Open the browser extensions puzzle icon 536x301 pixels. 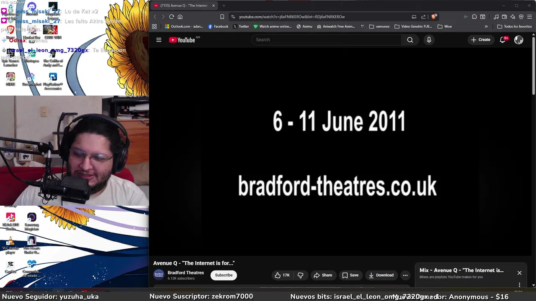(474, 17)
